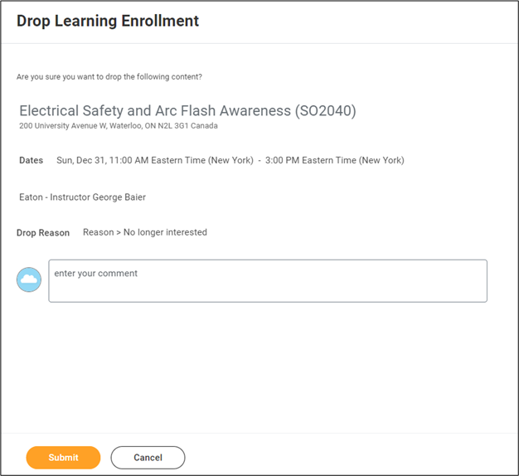
Task: Cancel the drop enrollment dialog
Action: [148, 458]
